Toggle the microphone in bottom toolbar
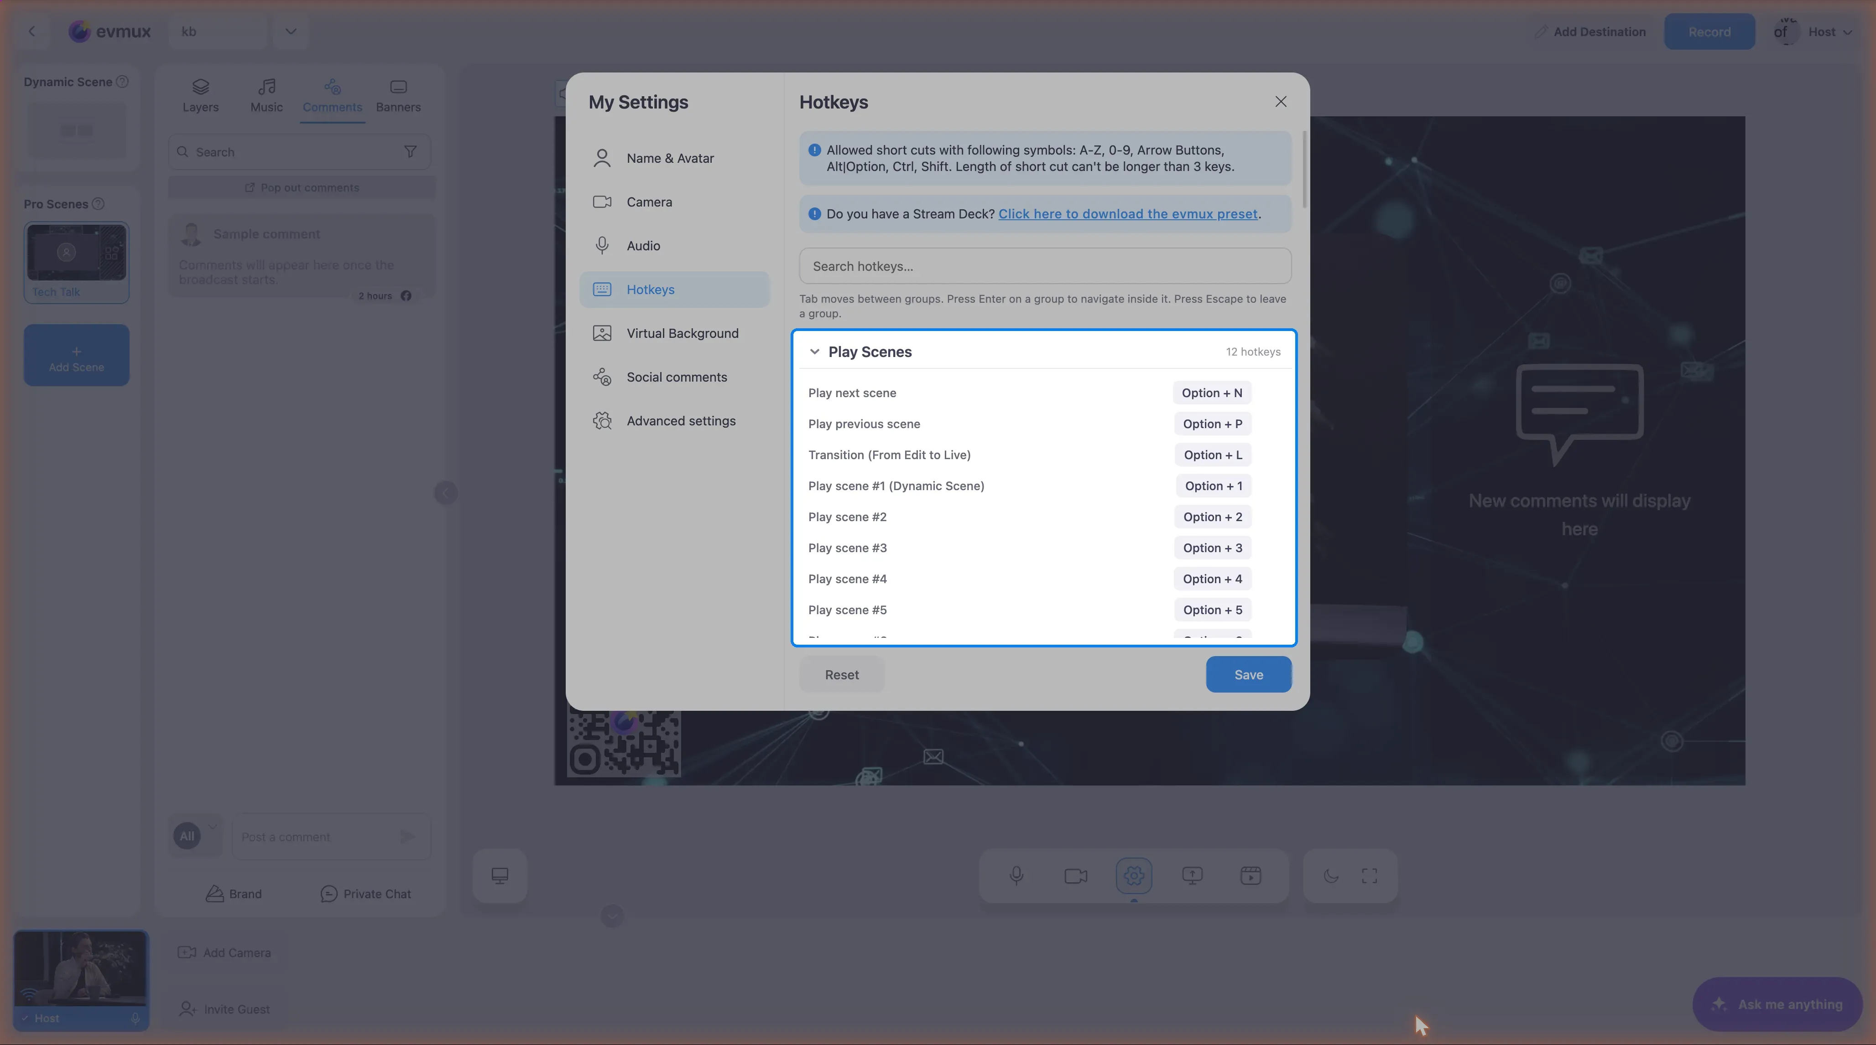The height and width of the screenshot is (1045, 1876). click(1016, 875)
